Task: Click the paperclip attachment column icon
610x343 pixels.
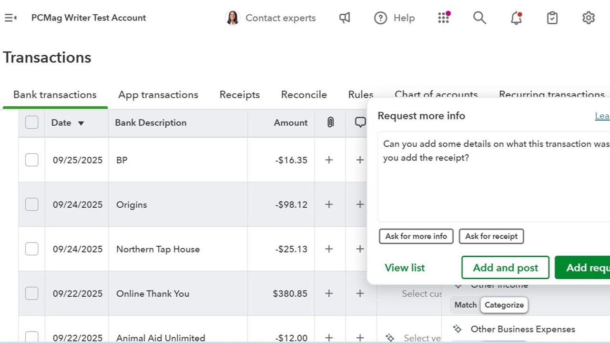Action: (330, 122)
